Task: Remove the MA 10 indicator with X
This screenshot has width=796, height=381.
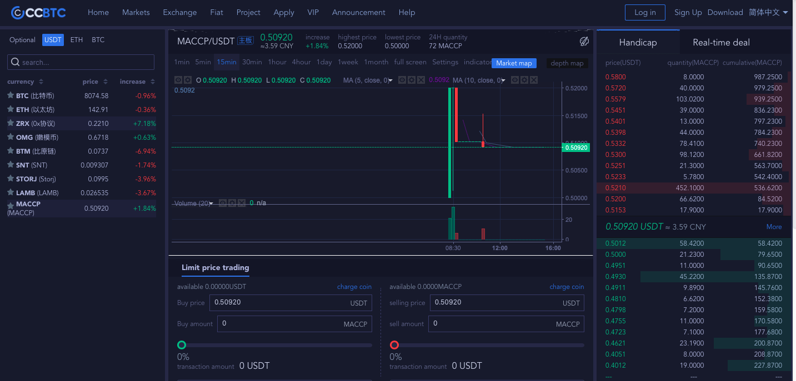Action: pos(534,80)
